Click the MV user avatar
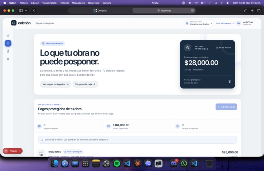This screenshot has height=171, width=264. 238,23
